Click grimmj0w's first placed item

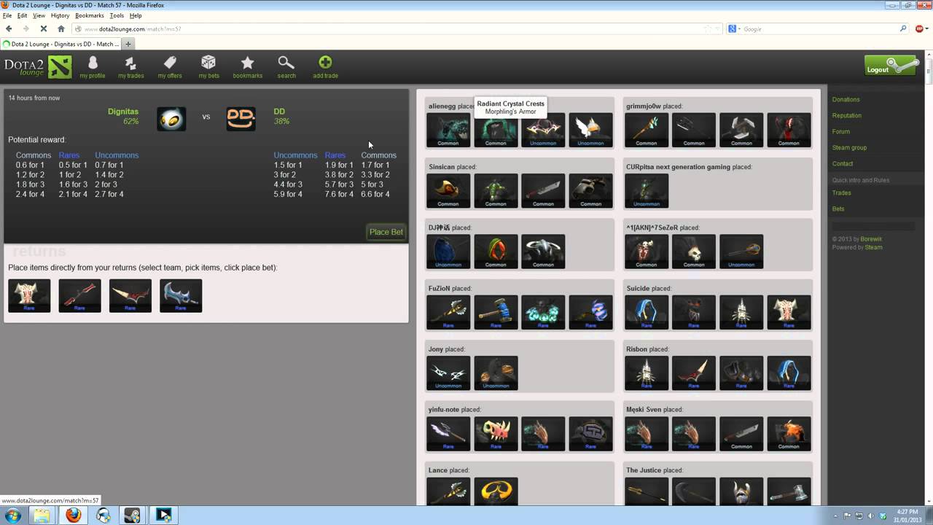647,130
